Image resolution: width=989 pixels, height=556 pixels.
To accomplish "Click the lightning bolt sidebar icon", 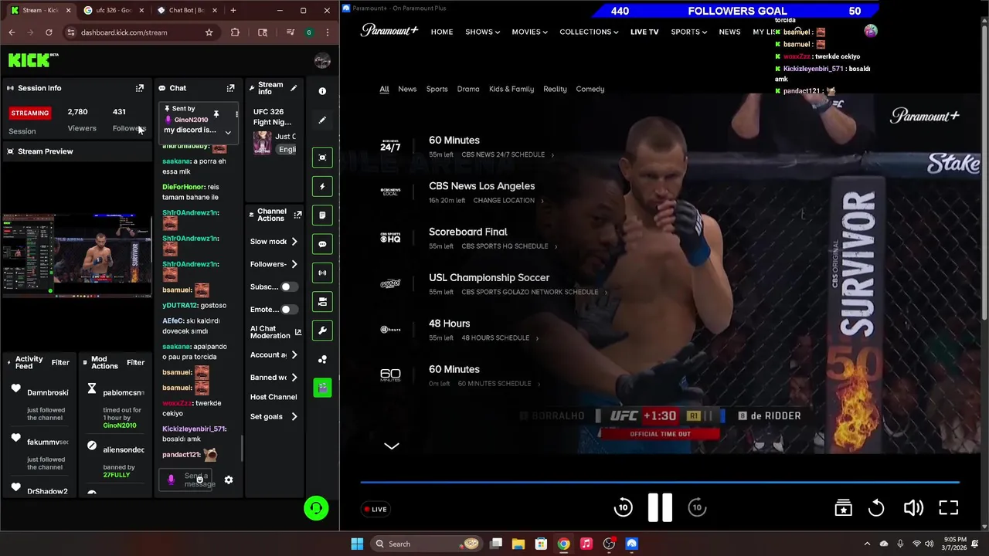I will coord(322,186).
